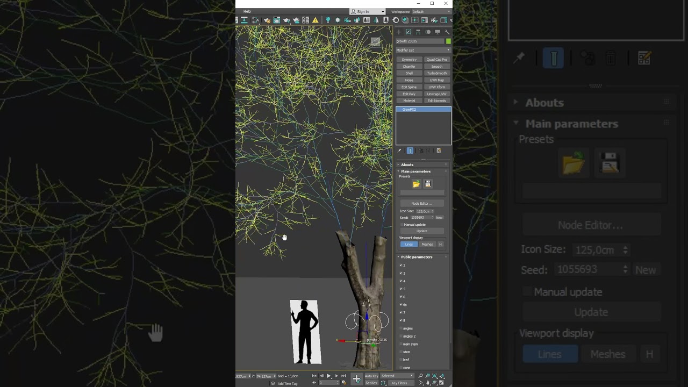Screen dimensions: 688x387
Task: Click the teal camera icon in toolbar
Action: [x=347, y=20]
